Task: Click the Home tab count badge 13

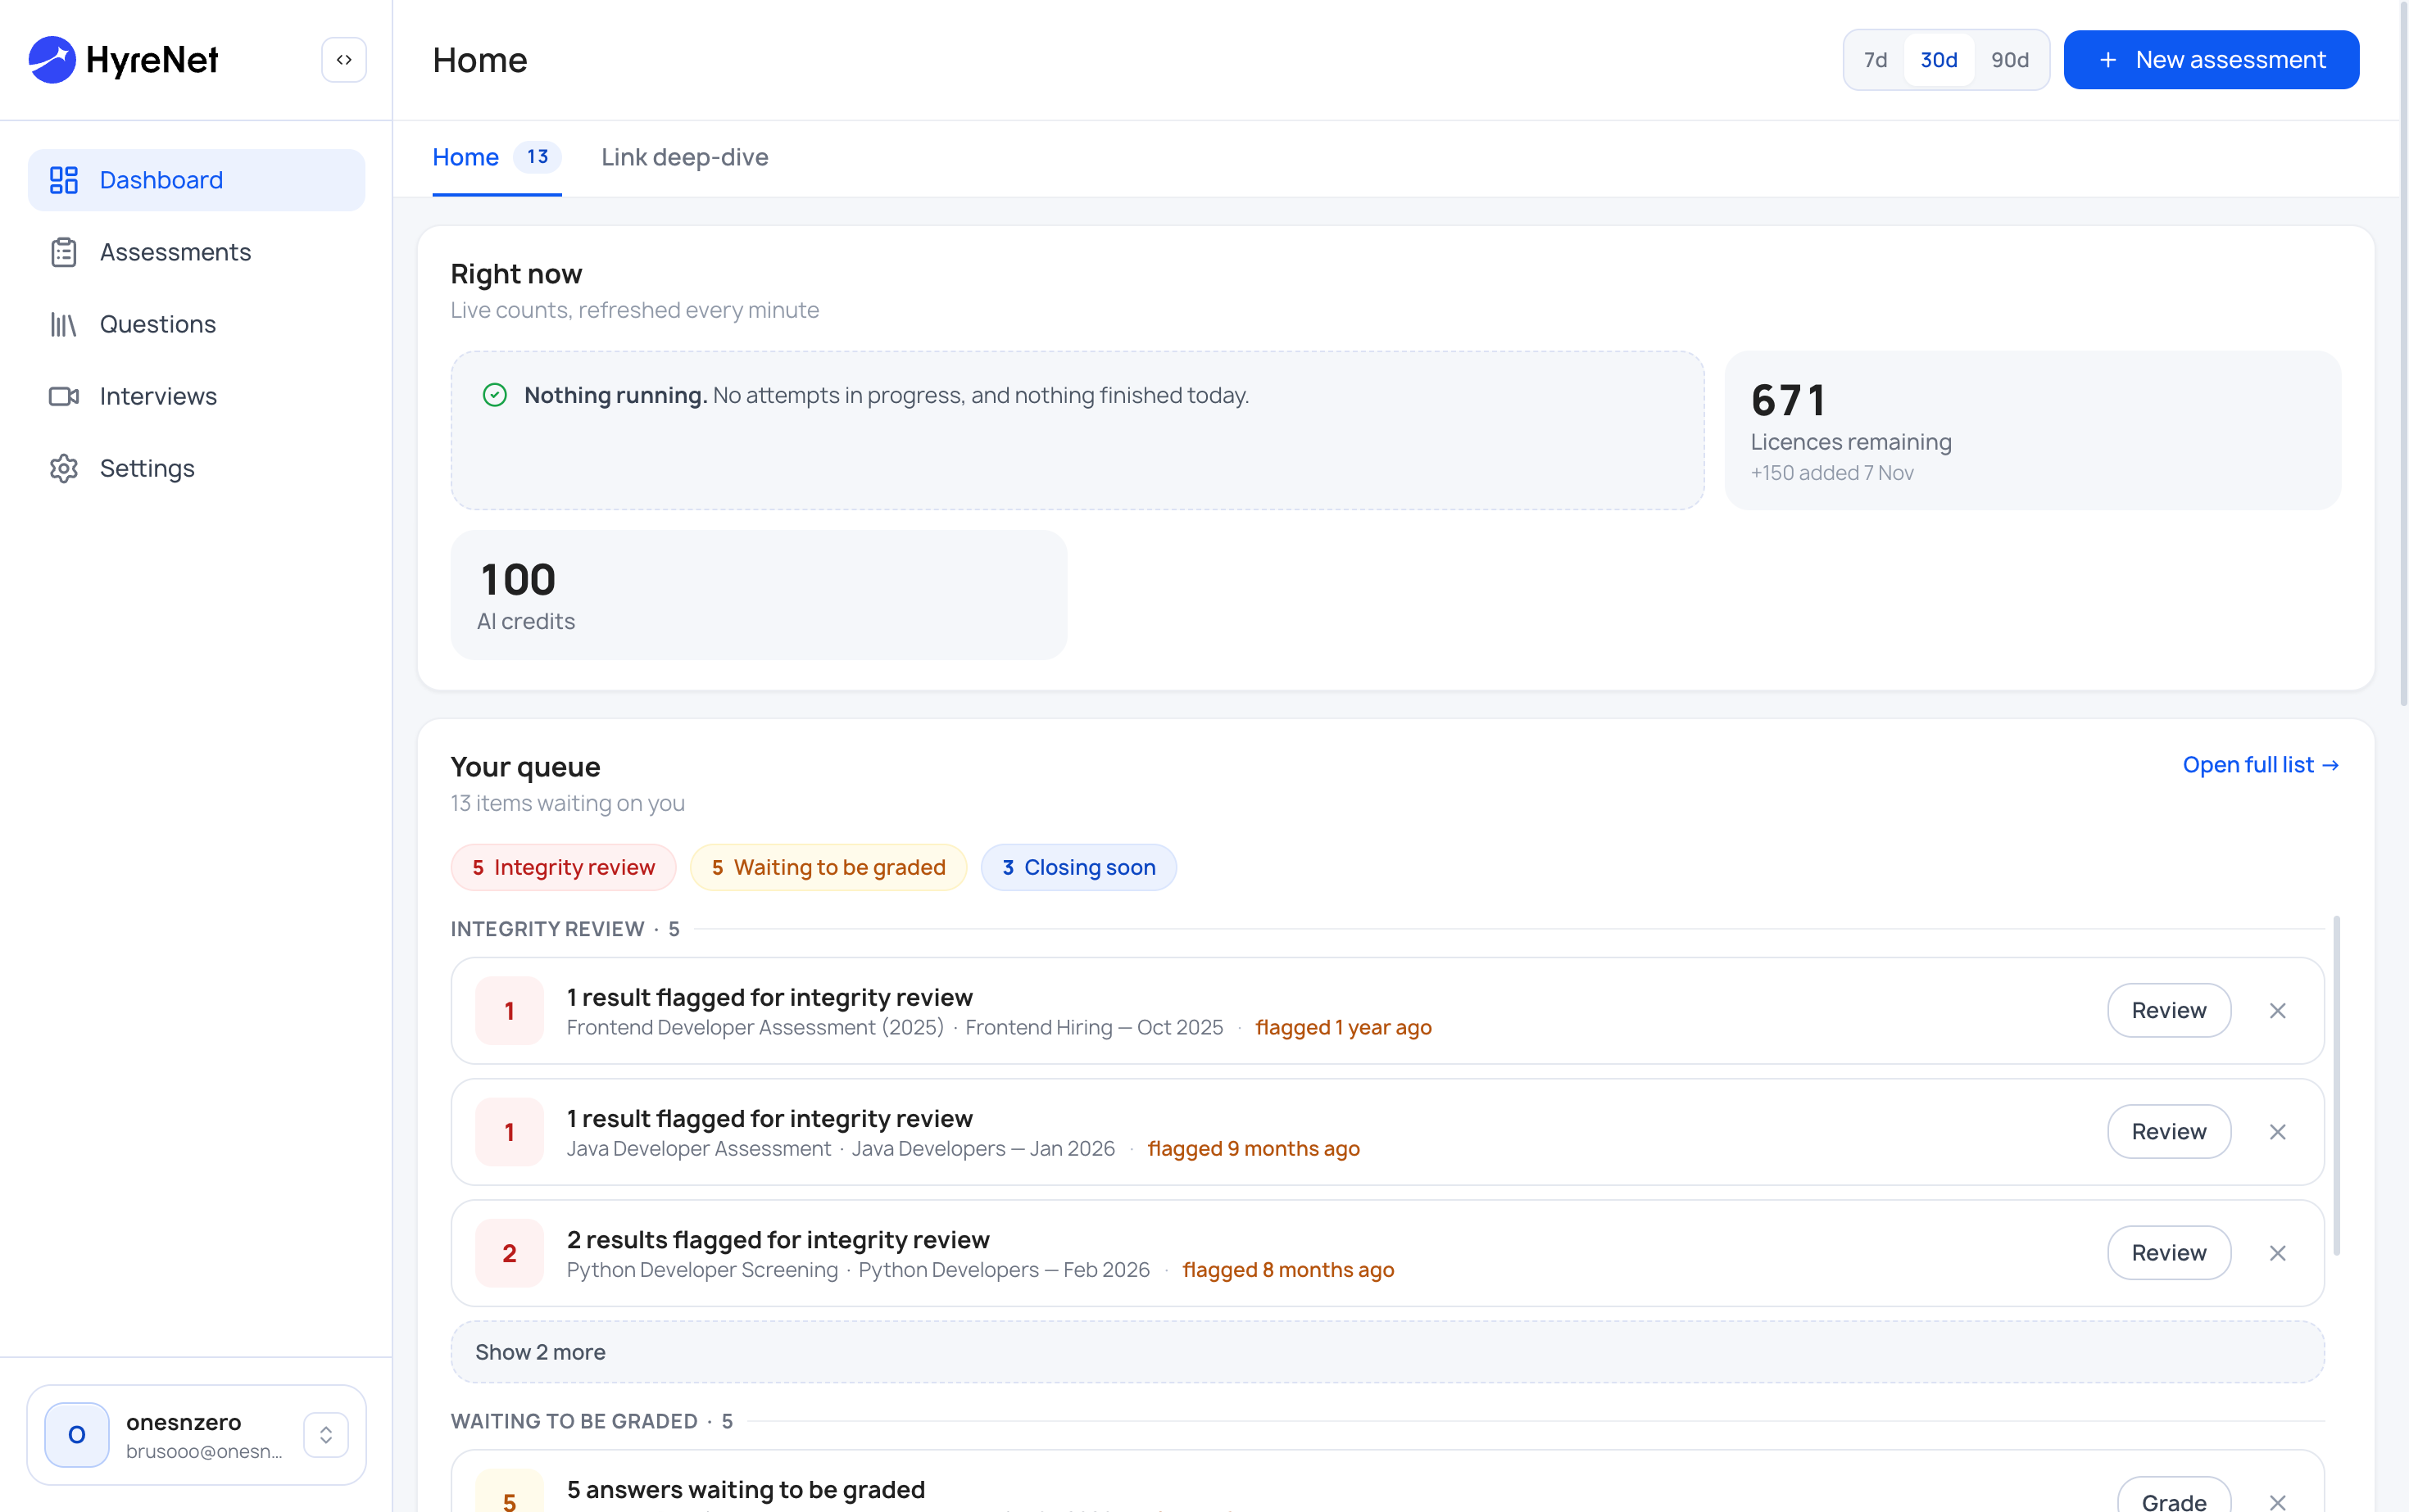Action: [538, 157]
